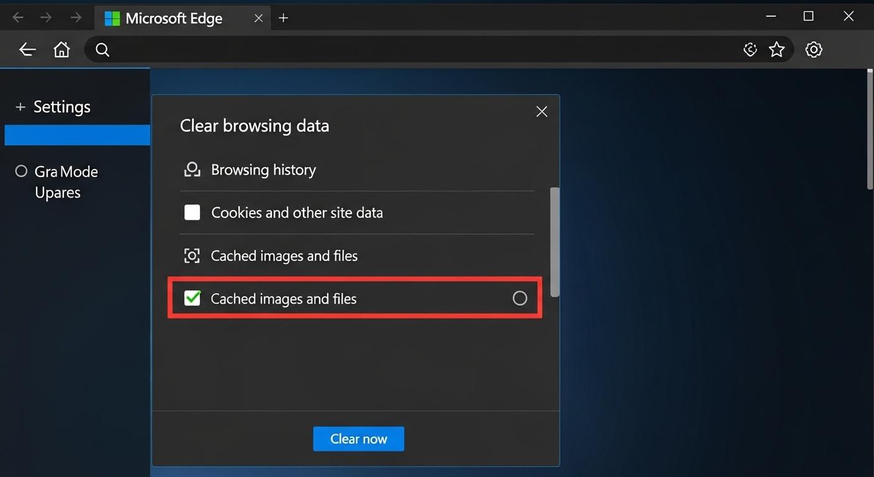Click the search icon in the address bar

pyautogui.click(x=102, y=49)
